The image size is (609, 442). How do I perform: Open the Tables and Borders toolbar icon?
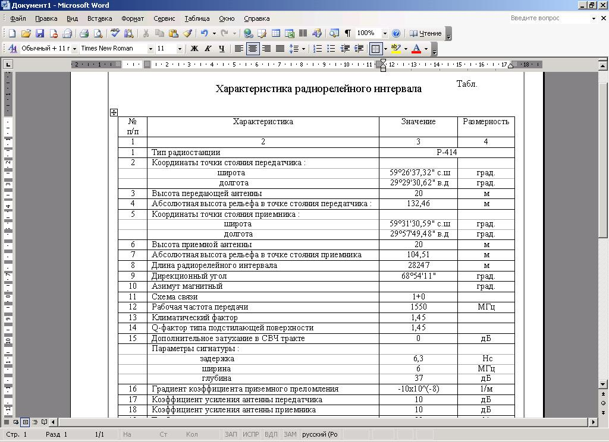click(x=262, y=33)
